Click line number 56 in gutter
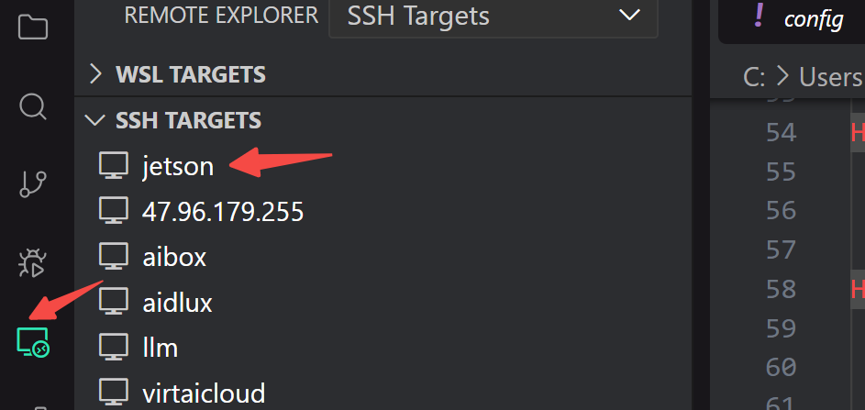This screenshot has width=865, height=410. [x=781, y=211]
